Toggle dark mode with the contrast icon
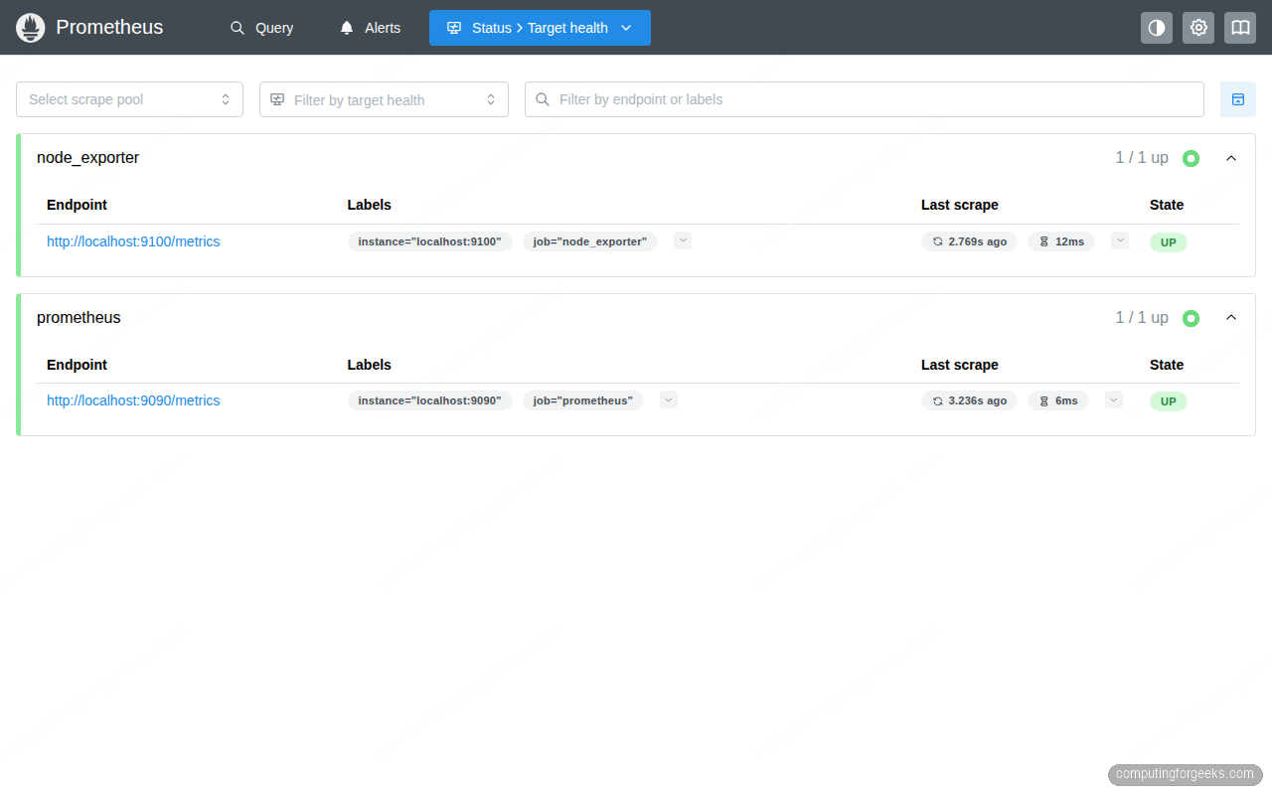The image size is (1272, 795). click(x=1156, y=27)
